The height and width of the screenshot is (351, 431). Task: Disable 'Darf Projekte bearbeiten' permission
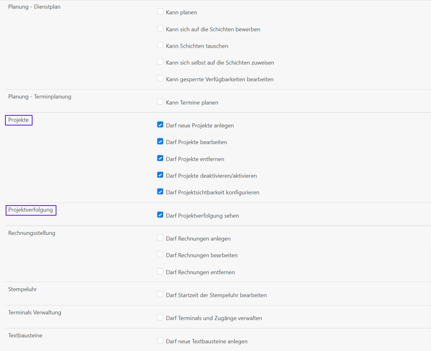(160, 141)
